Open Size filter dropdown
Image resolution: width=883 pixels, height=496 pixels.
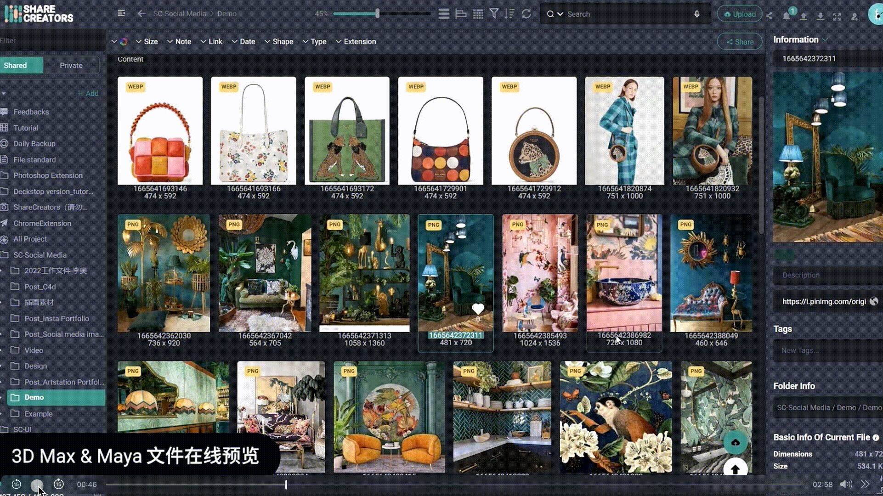(x=147, y=41)
